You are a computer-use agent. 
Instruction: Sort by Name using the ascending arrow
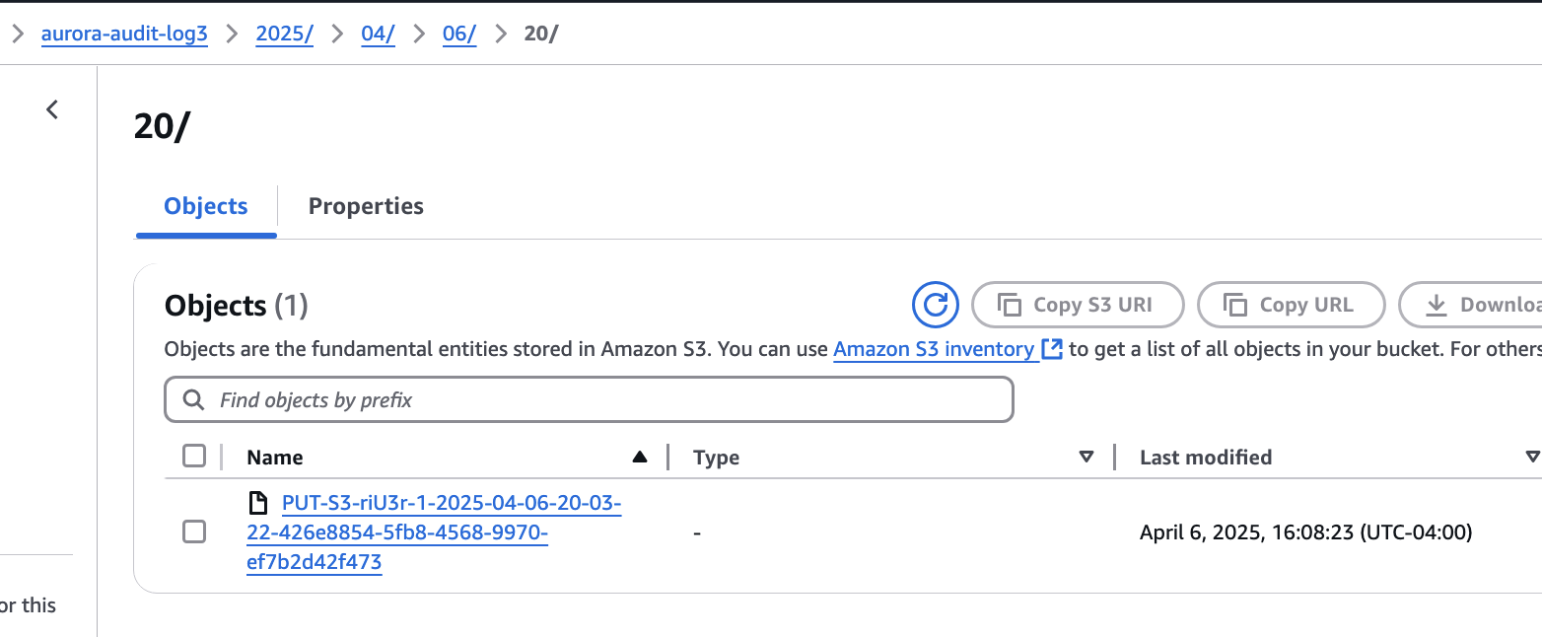click(x=640, y=457)
